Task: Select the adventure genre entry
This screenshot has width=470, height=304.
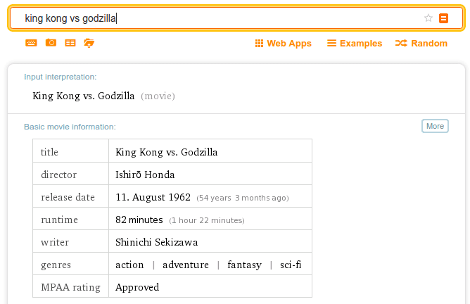Action: click(186, 265)
